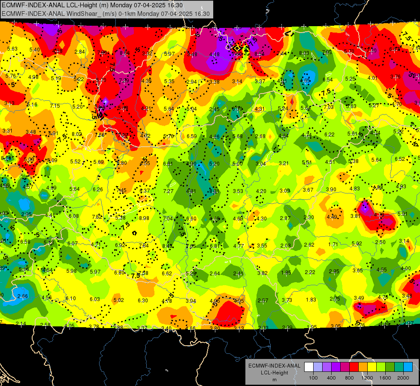Screen dimensions: 420x386
Task: Click the wind shear value 3.90
Action: pos(331,190)
